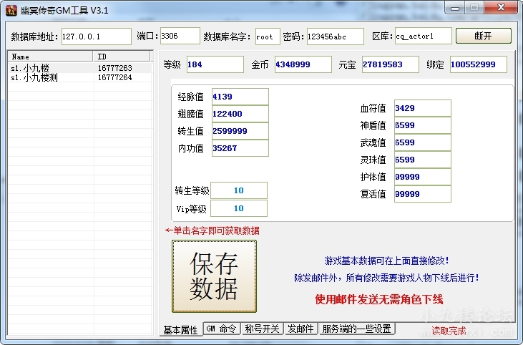Go to the 发邮件 tab
The image size is (523, 345).
pyautogui.click(x=300, y=329)
